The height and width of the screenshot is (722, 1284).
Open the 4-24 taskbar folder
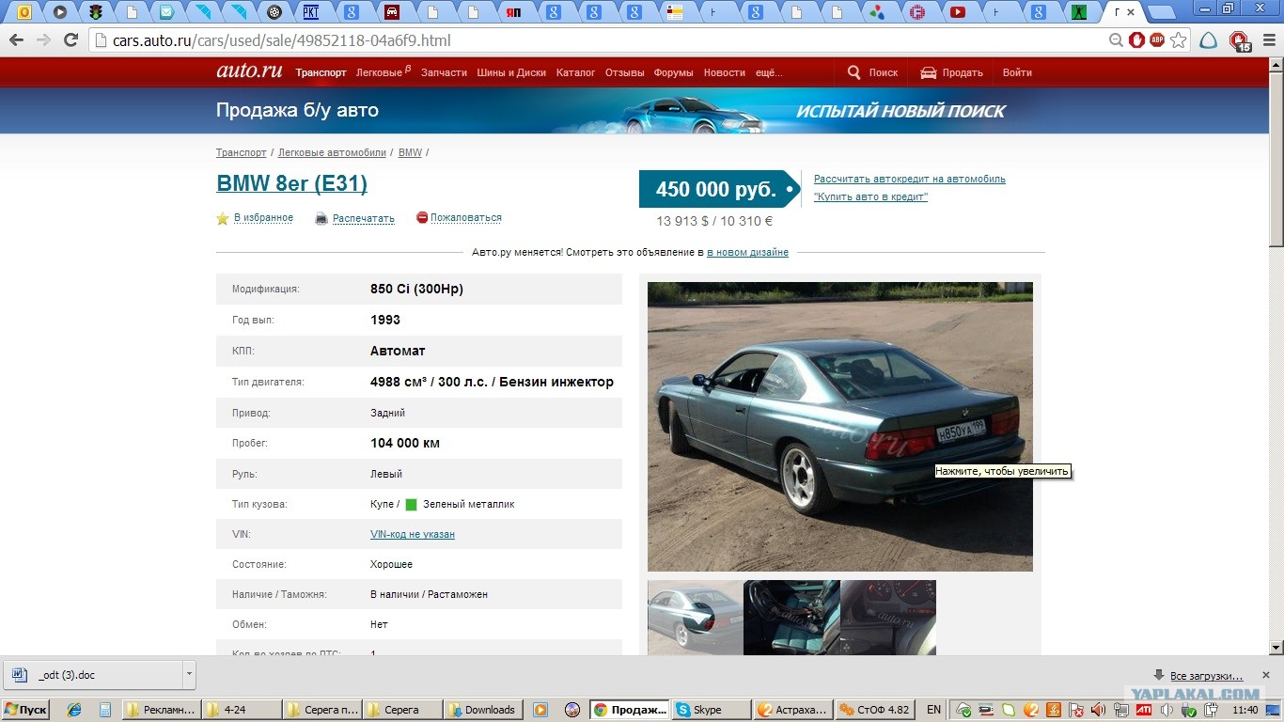[241, 710]
